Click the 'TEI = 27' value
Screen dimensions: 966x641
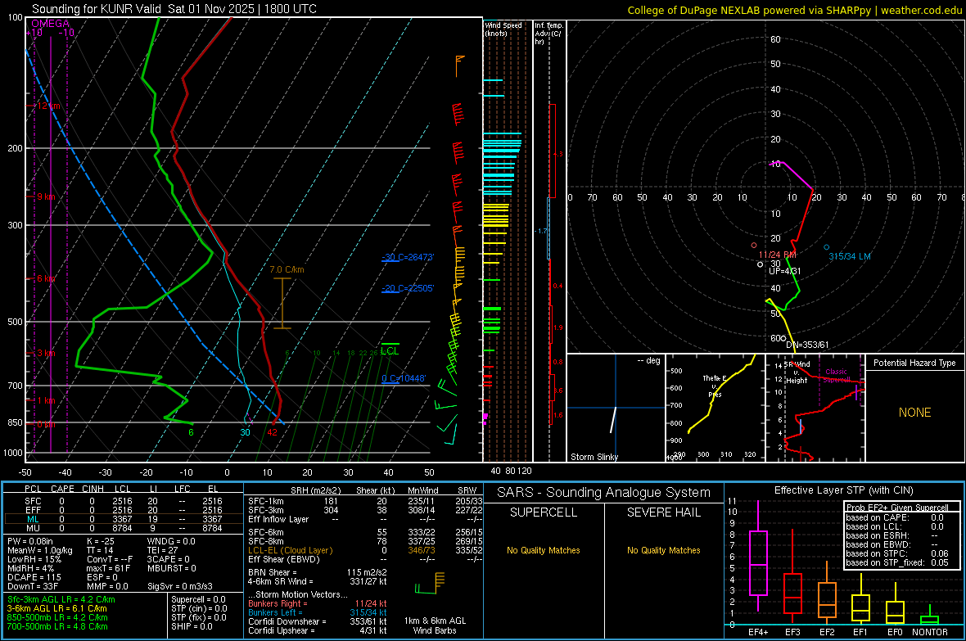163,550
